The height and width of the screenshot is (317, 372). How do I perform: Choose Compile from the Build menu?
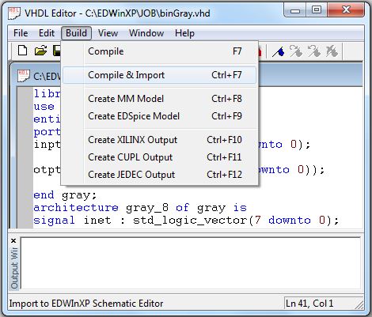click(x=159, y=51)
